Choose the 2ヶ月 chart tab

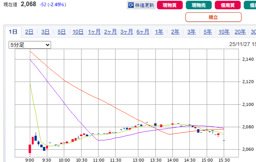coord(110,32)
